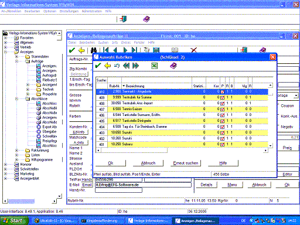Open purple help book in Anzeigen-/Beilagenaufträge toolbar
Screen dimensions: 300x225
[262, 50]
